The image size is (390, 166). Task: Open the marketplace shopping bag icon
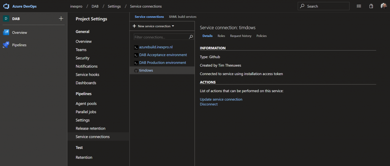click(x=371, y=6)
